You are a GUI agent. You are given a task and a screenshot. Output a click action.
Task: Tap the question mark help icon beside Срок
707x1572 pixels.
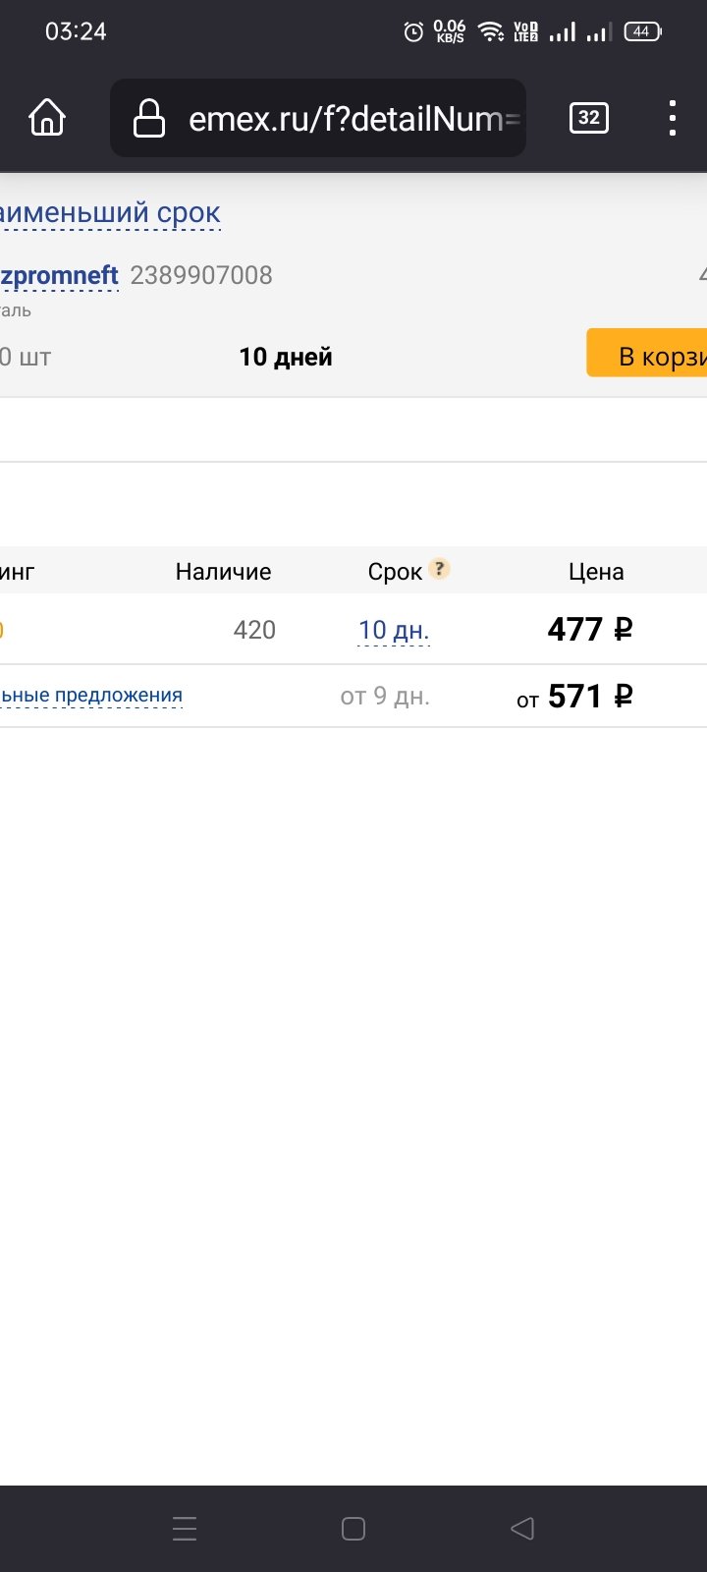point(439,569)
